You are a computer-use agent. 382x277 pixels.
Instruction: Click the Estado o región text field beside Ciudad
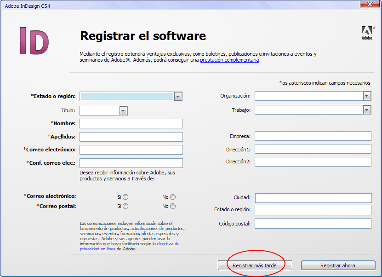(x=313, y=210)
